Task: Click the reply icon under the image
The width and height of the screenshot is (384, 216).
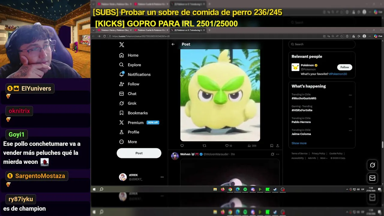Action: (x=182, y=145)
